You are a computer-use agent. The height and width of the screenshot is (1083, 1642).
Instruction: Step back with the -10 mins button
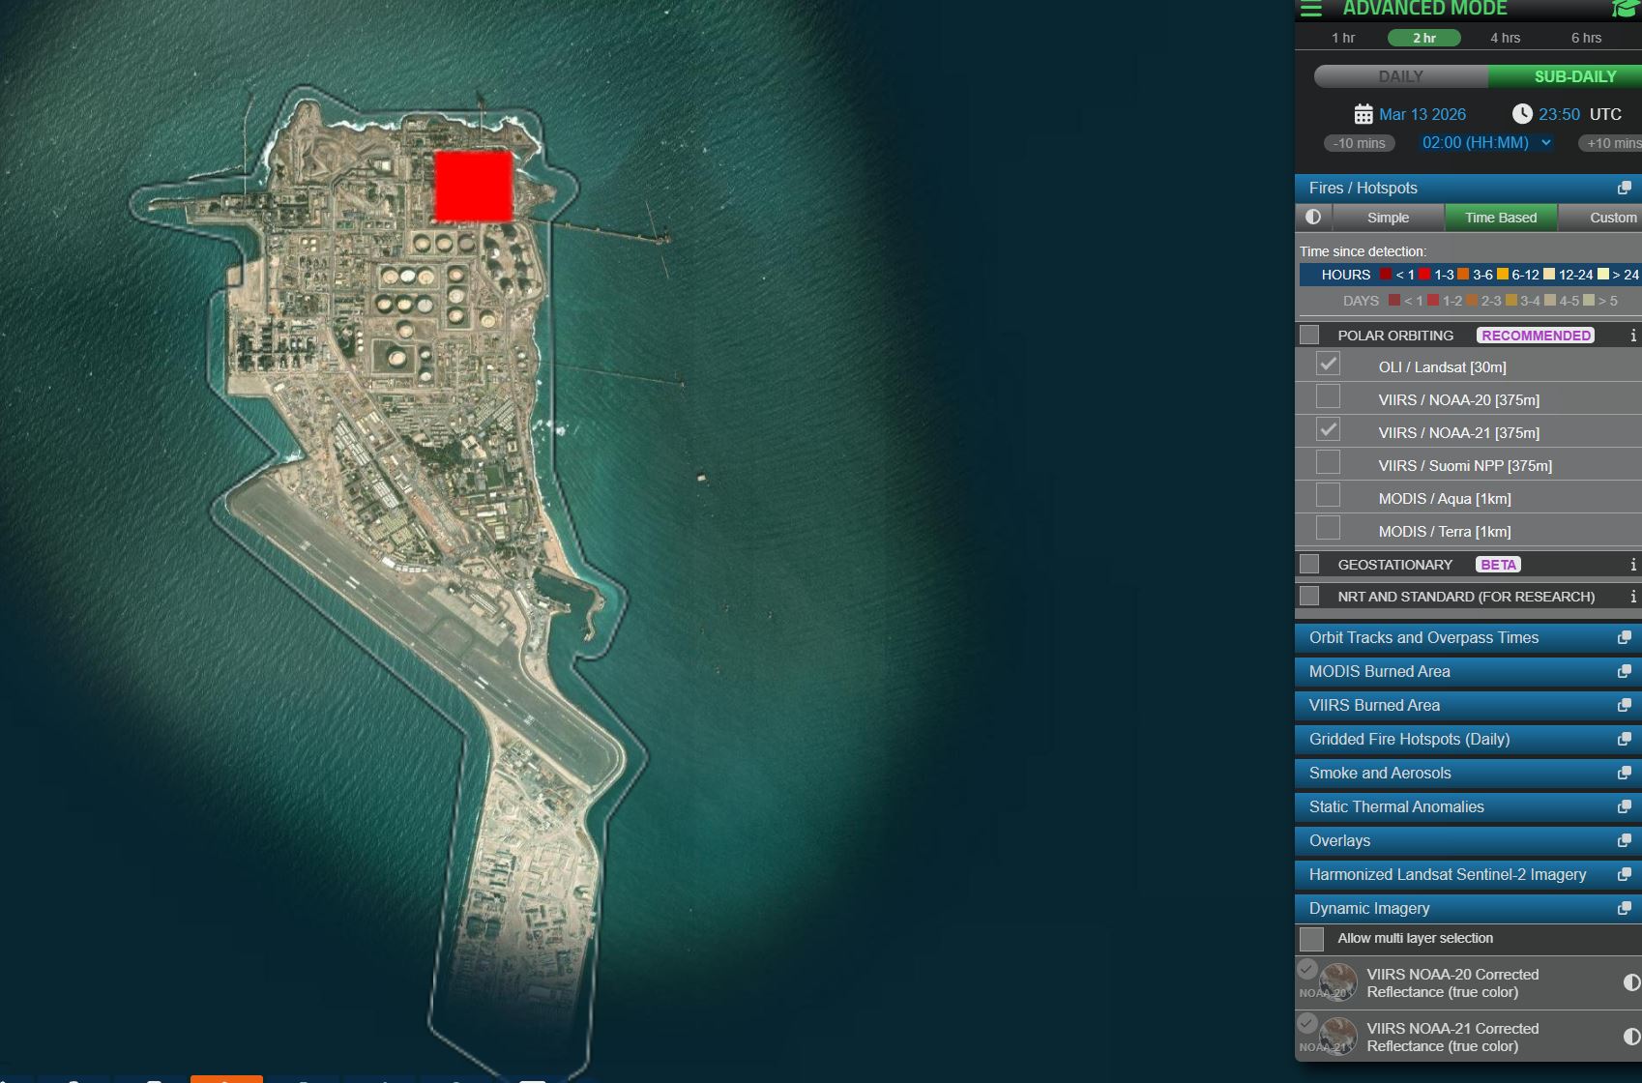[1360, 143]
